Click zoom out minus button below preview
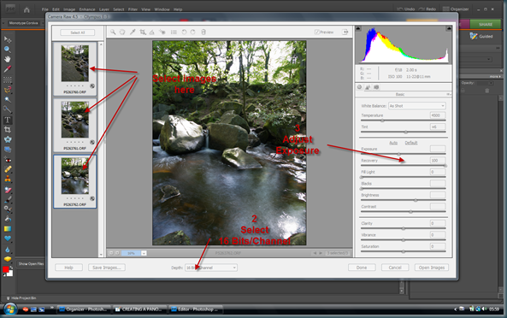This screenshot has height=318, width=507. 111,253
